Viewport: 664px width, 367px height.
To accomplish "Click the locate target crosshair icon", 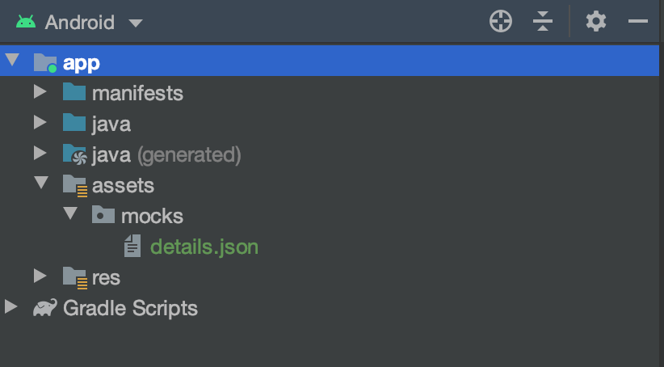I will (x=501, y=22).
